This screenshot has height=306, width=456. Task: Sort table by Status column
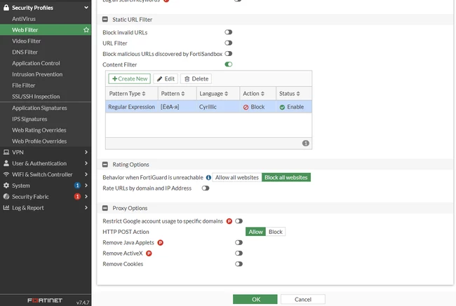click(294, 94)
